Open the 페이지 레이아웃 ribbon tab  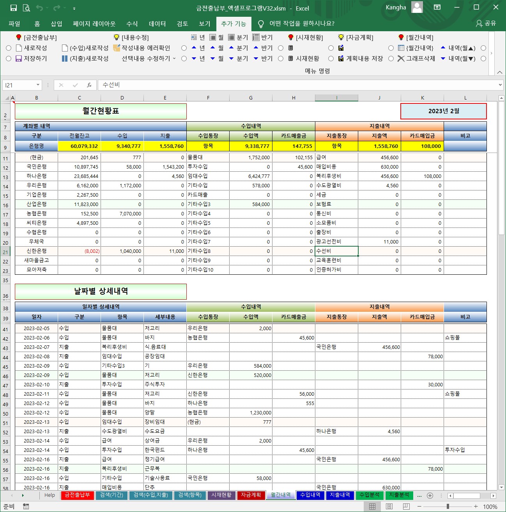(94, 24)
